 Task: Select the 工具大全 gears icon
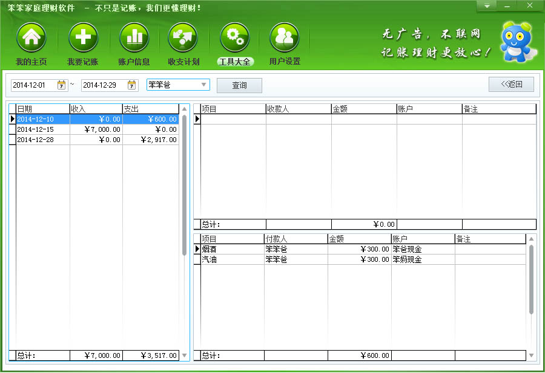point(234,38)
